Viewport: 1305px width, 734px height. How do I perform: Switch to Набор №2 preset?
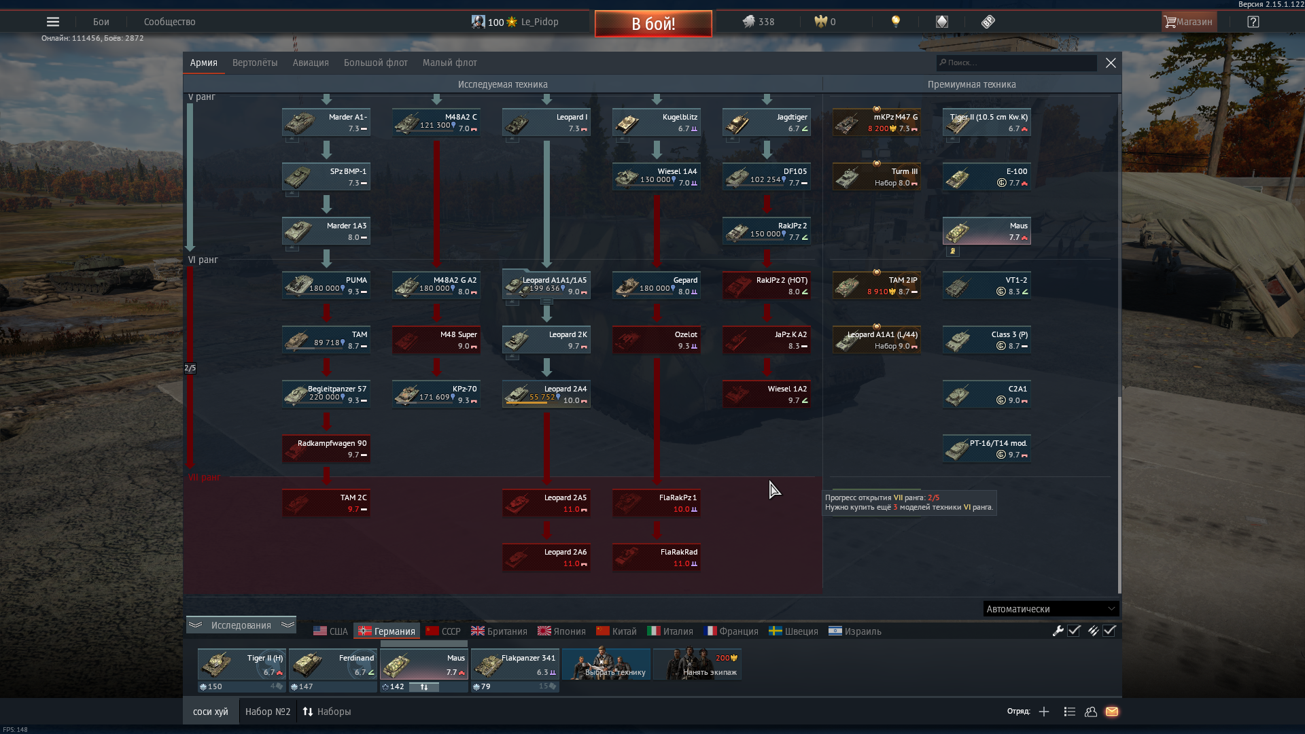coord(268,712)
